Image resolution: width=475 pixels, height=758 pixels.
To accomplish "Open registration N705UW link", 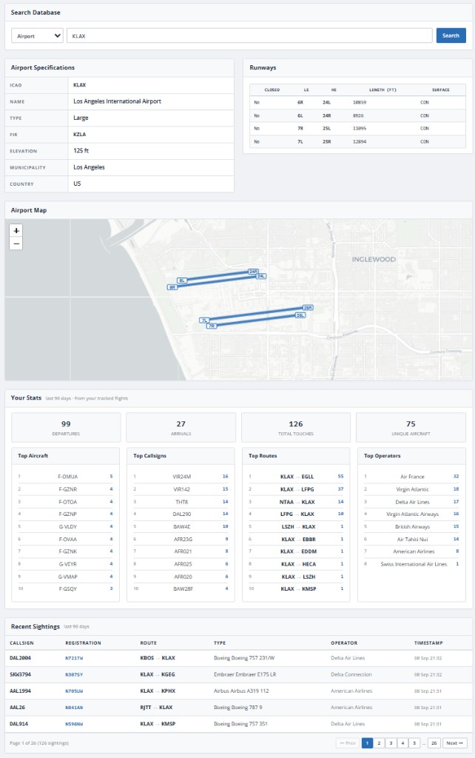I will pos(74,691).
